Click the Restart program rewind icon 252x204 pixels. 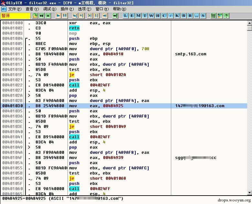(41, 16)
